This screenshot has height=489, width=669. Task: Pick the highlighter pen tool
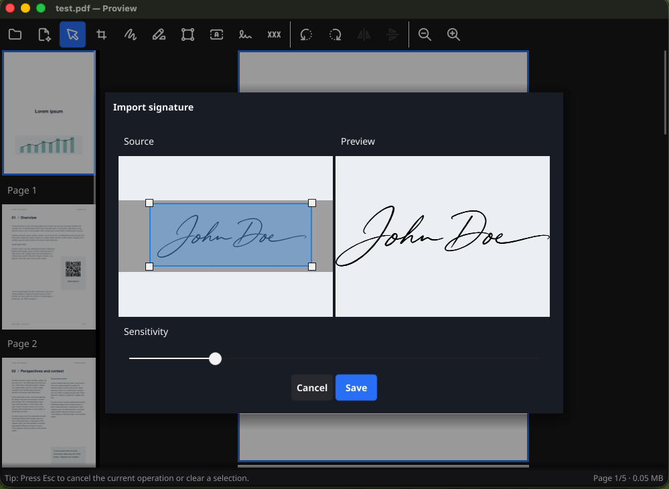point(159,35)
